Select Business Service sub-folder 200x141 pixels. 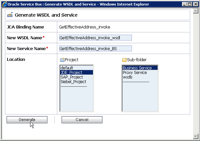(x=140, y=68)
